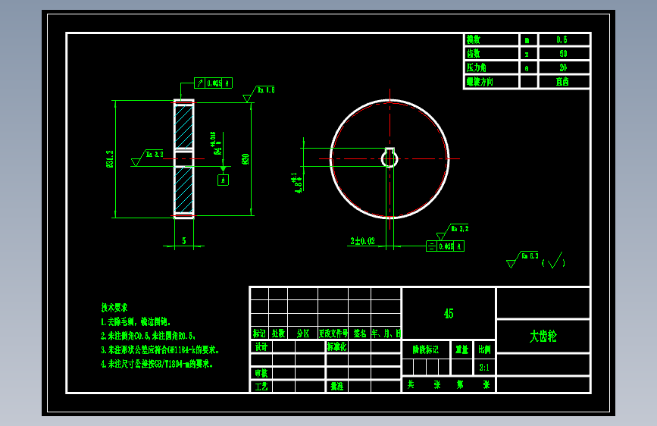Click the 4.8 keyway depth dimension
This screenshot has width=657, height=426.
[x=298, y=183]
